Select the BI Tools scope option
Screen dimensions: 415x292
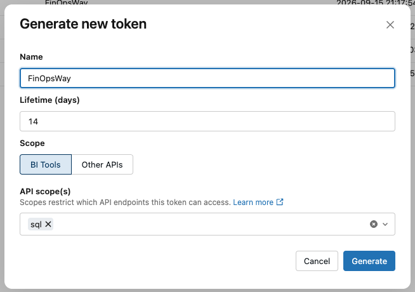(46, 164)
